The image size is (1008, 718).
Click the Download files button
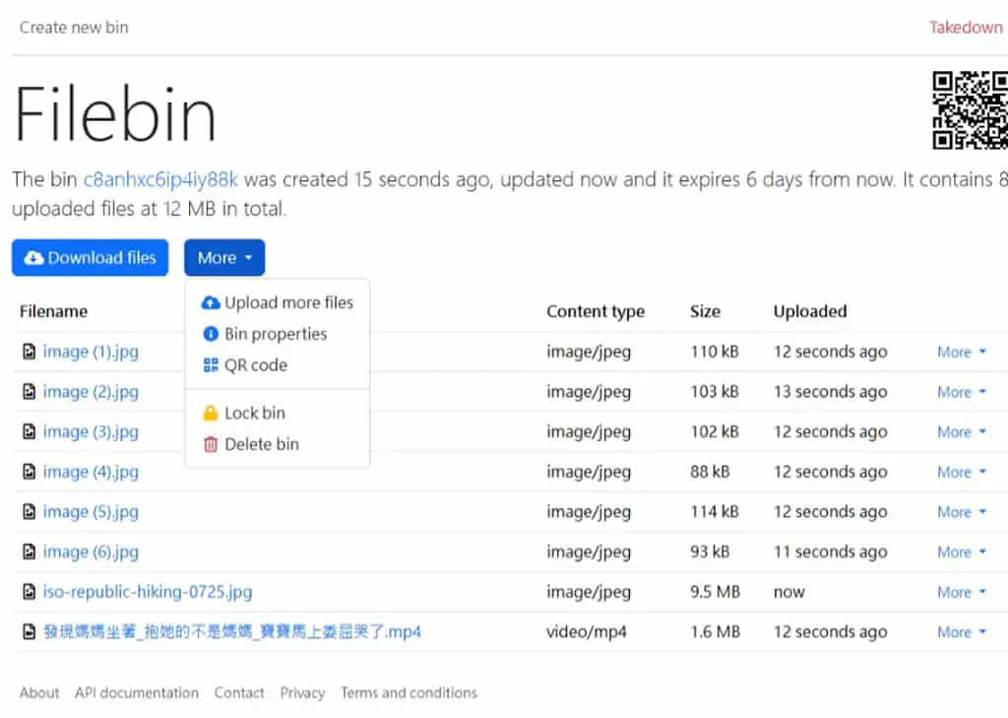coord(90,258)
